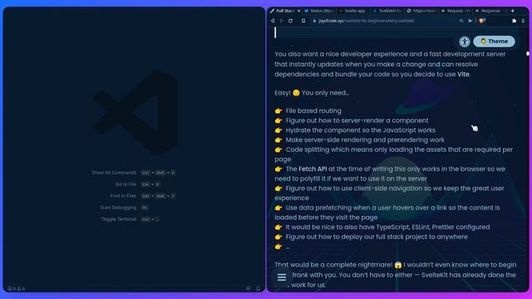This screenshot has width=532, height=299.
Task: Go back using the browser back arrow
Action: [x=273, y=21]
